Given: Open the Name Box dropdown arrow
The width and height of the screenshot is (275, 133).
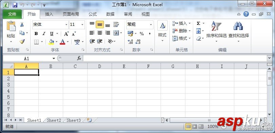Looking at the screenshot, I should pyautogui.click(x=54, y=59).
